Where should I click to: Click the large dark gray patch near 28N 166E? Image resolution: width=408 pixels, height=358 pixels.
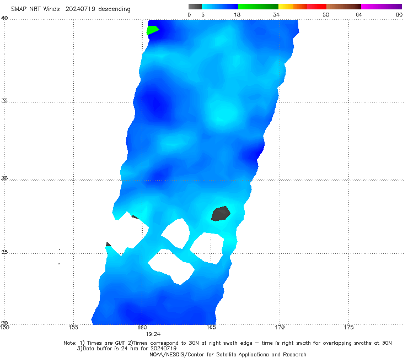221,214
